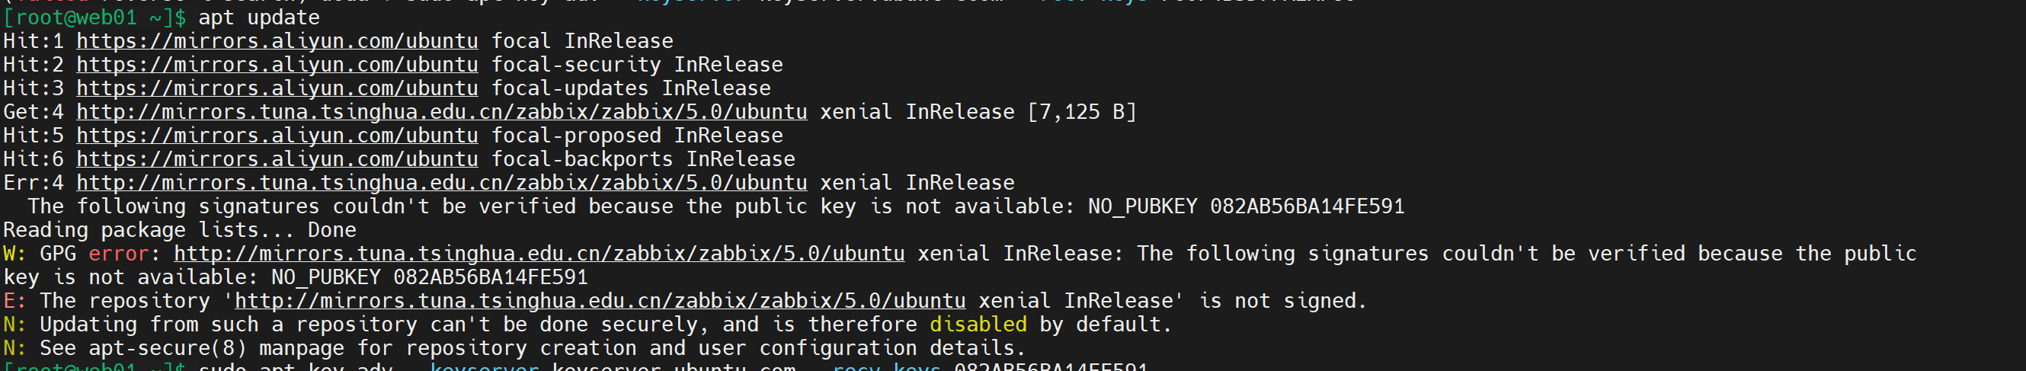
Task: Click the red 'E:' error marker
Action: pos(15,300)
